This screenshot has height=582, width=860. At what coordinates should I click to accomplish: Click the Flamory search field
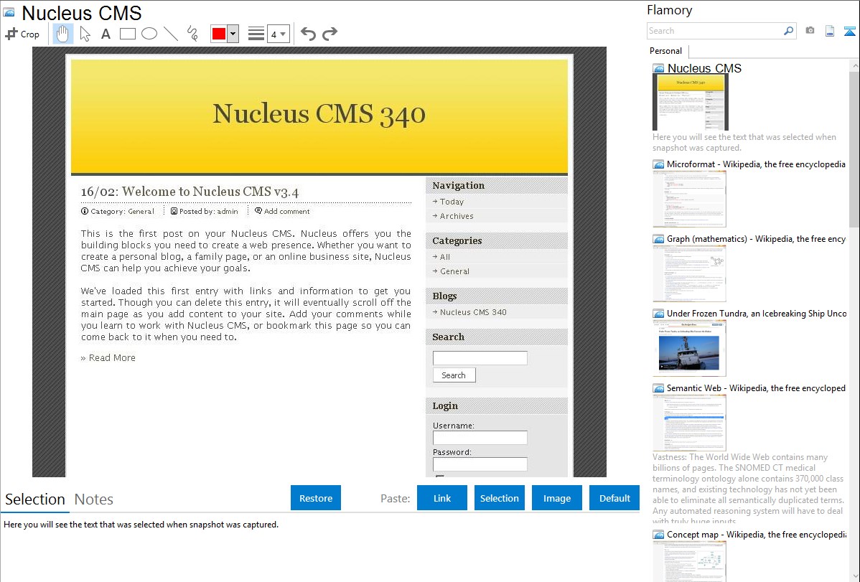pyautogui.click(x=714, y=31)
